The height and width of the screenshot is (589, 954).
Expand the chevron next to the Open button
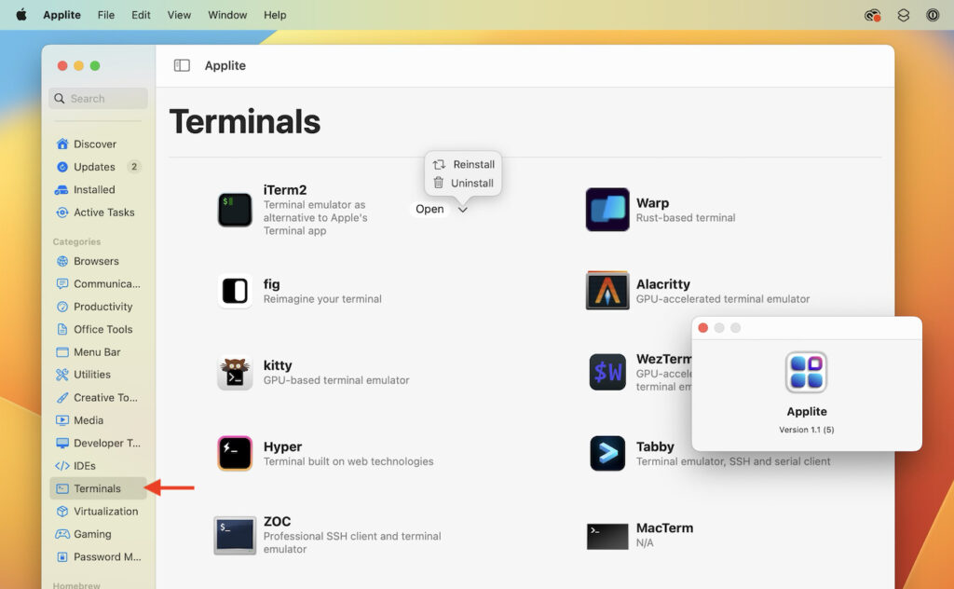point(462,209)
